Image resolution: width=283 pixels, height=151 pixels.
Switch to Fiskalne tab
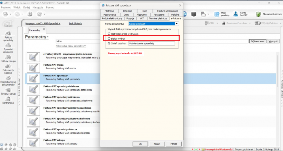(175, 15)
